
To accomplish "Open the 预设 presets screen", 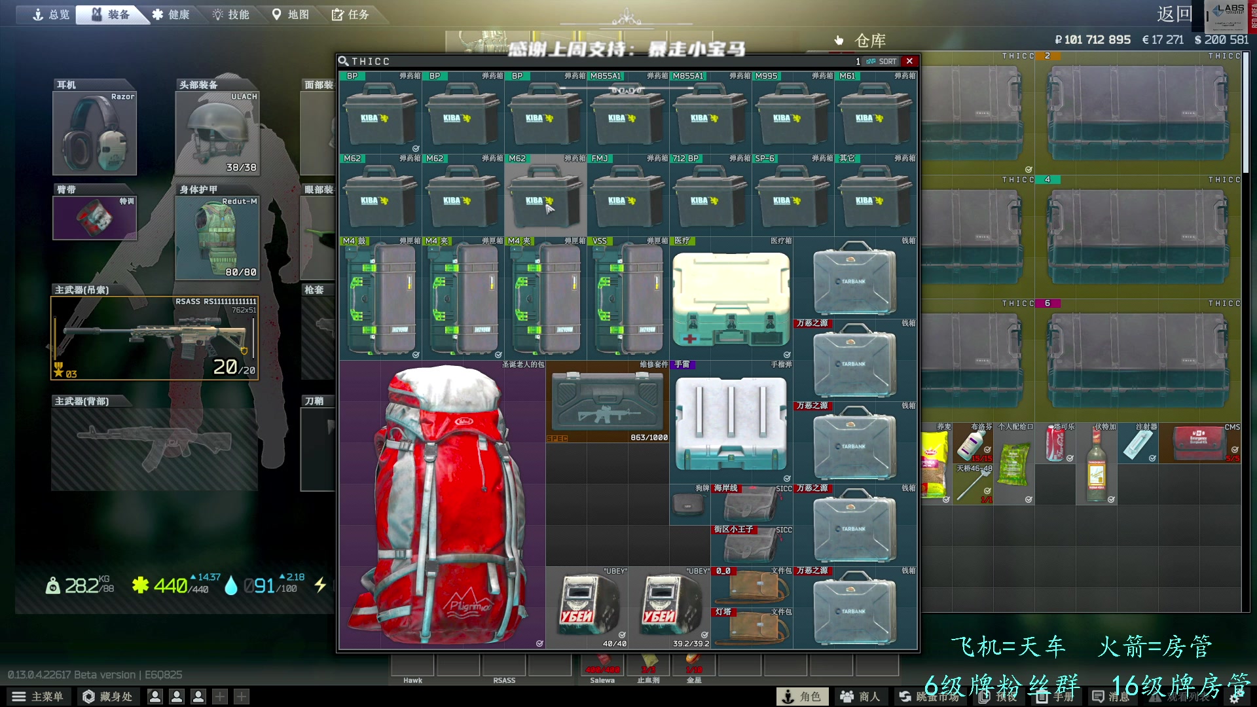I will pos(999,697).
